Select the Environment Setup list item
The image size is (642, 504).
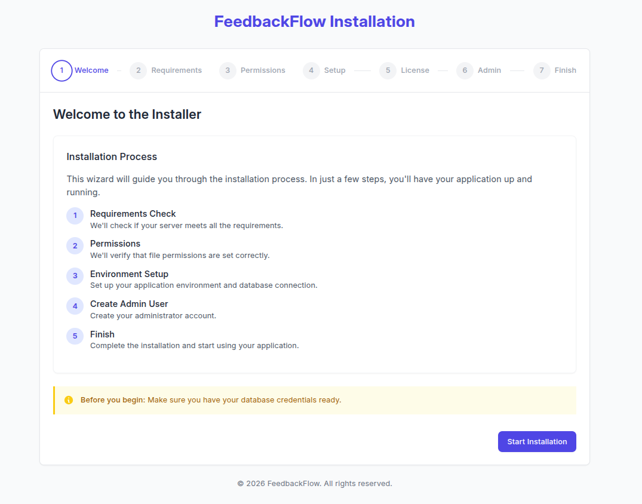pyautogui.click(x=129, y=273)
